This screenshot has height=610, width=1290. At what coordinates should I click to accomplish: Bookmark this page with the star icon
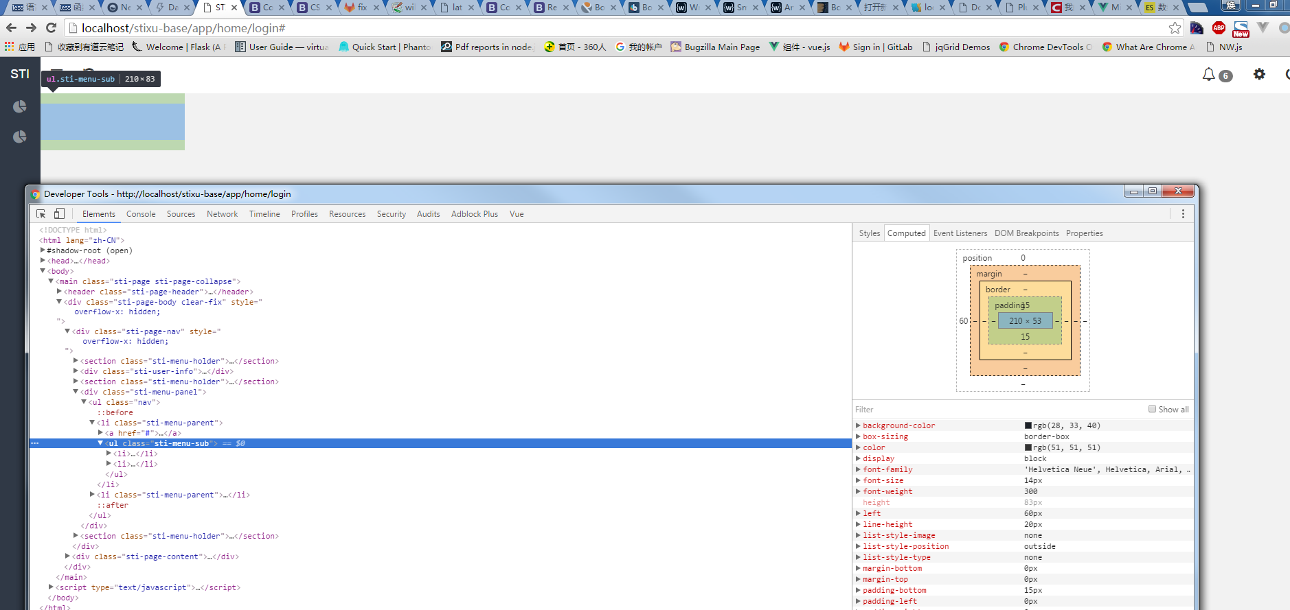(x=1175, y=28)
